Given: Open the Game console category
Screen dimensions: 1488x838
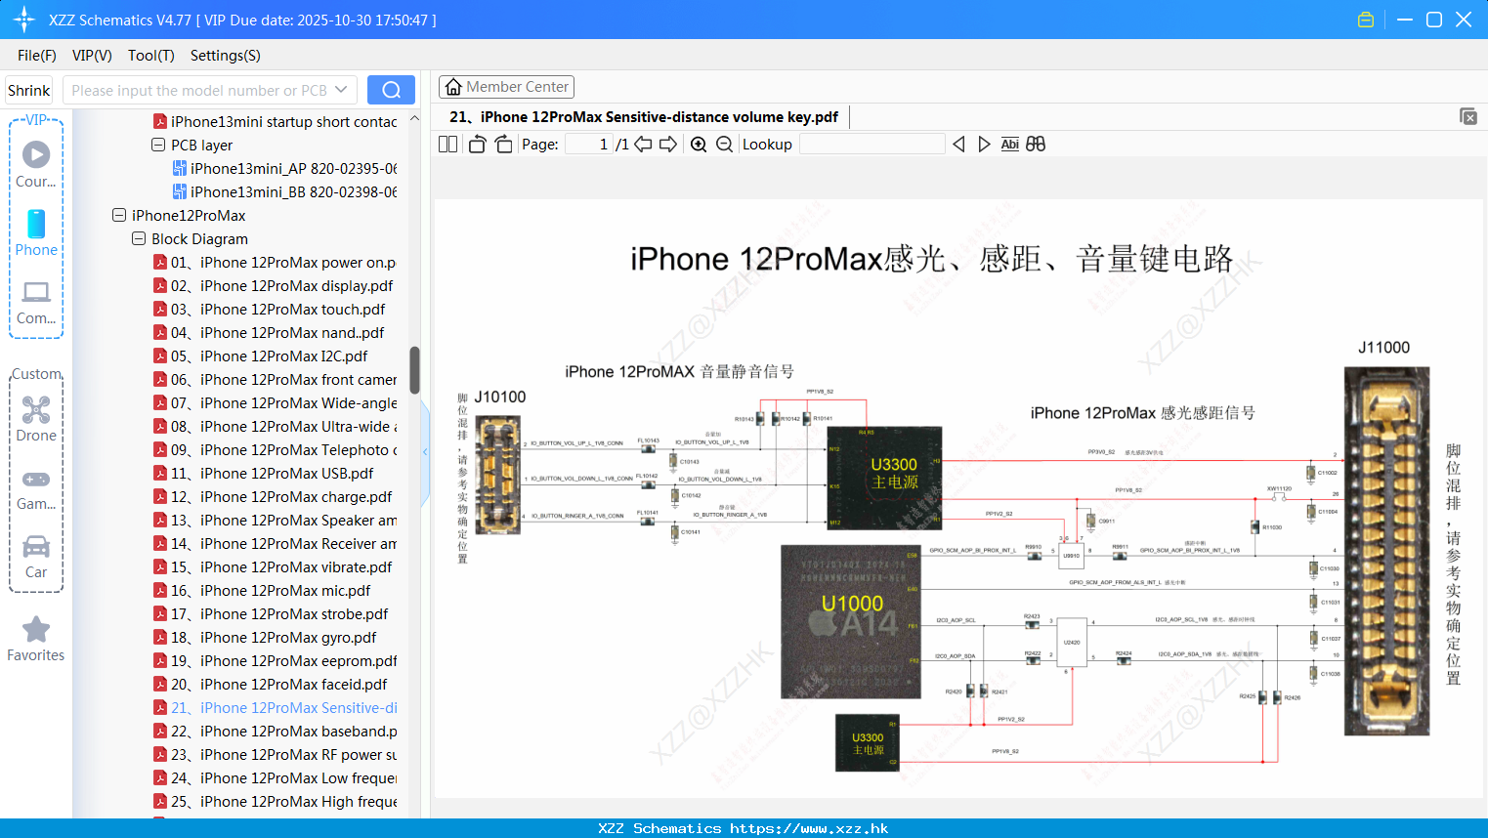Looking at the screenshot, I should click(36, 489).
